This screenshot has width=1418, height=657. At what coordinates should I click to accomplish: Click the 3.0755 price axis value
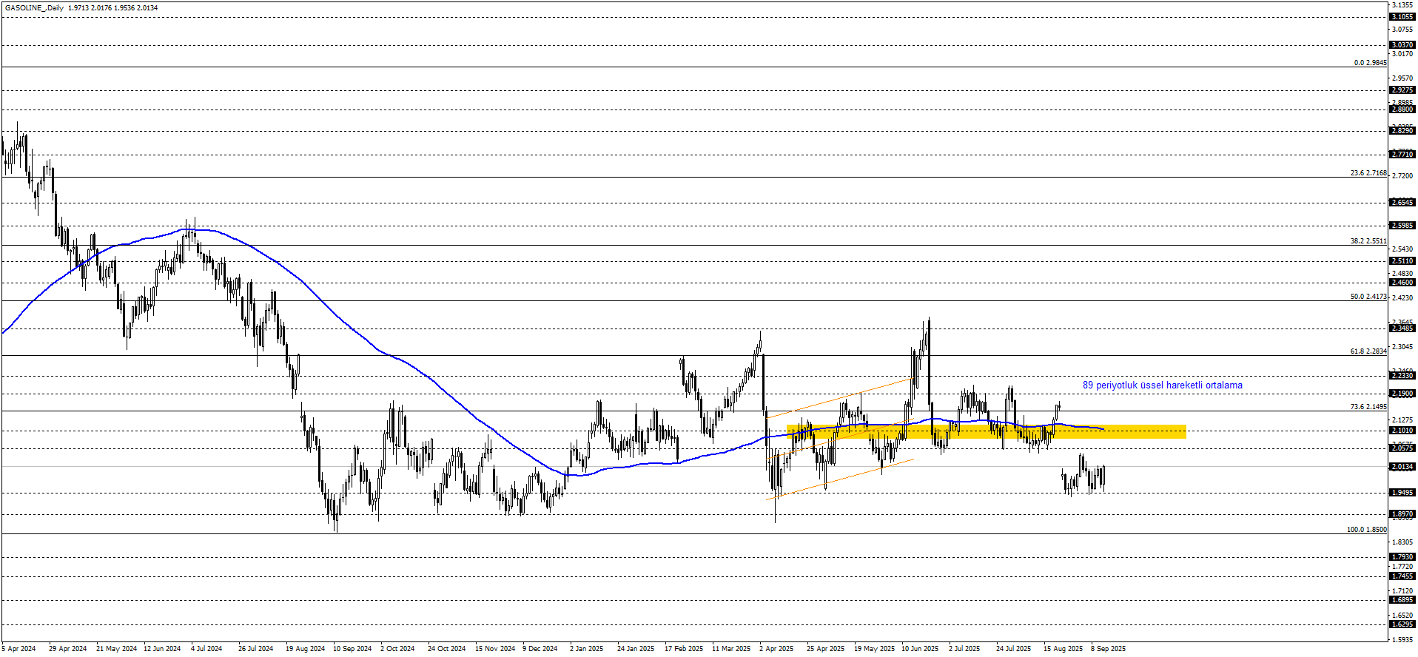(x=1403, y=30)
